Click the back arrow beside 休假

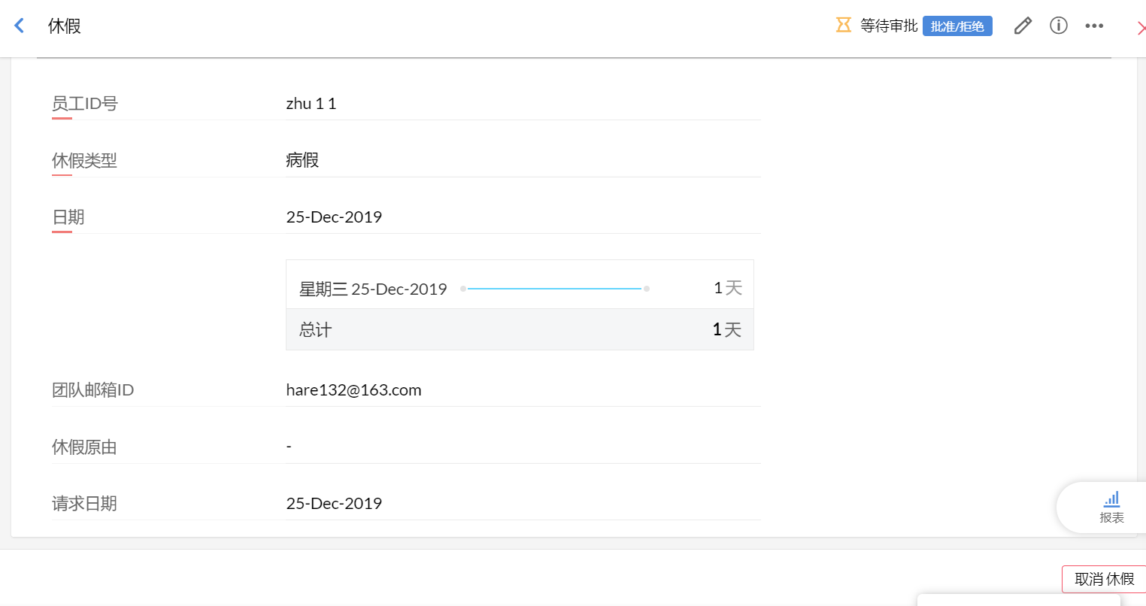pos(20,26)
